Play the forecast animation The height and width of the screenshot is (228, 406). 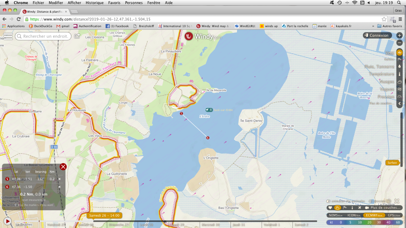7,221
